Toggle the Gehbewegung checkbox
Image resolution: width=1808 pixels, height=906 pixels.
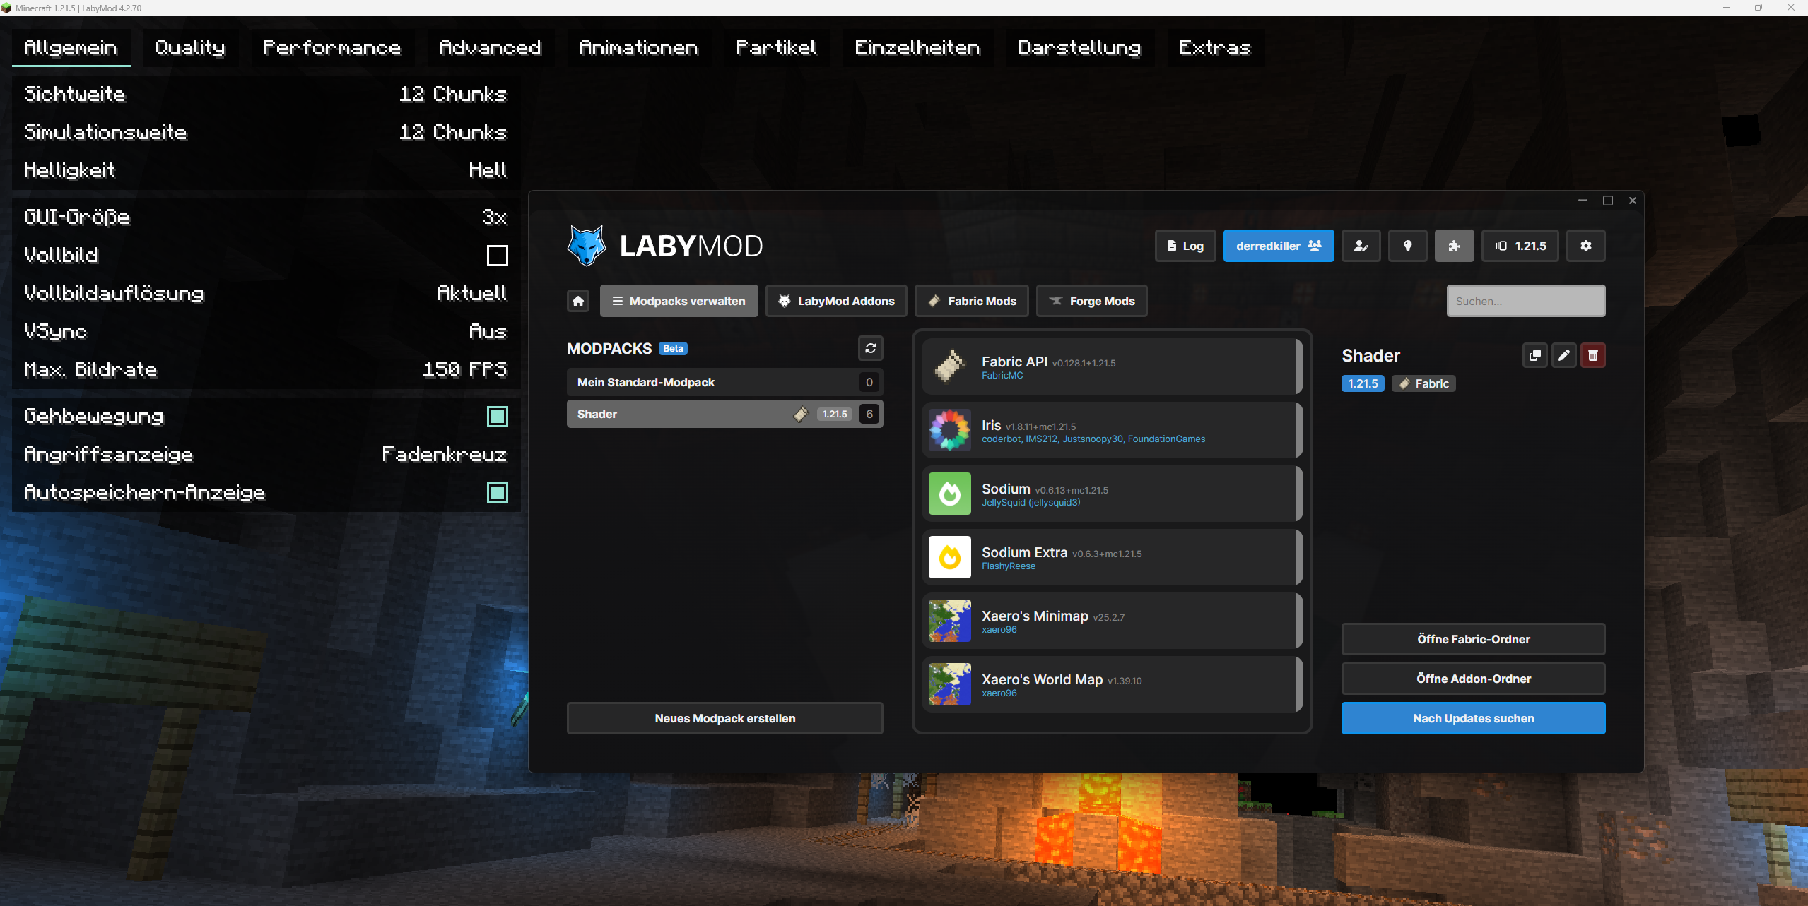pyautogui.click(x=497, y=417)
